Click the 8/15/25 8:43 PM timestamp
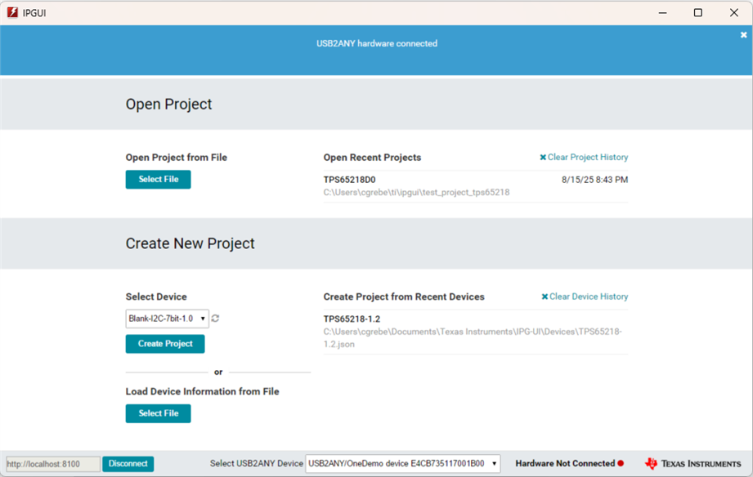 click(x=594, y=180)
